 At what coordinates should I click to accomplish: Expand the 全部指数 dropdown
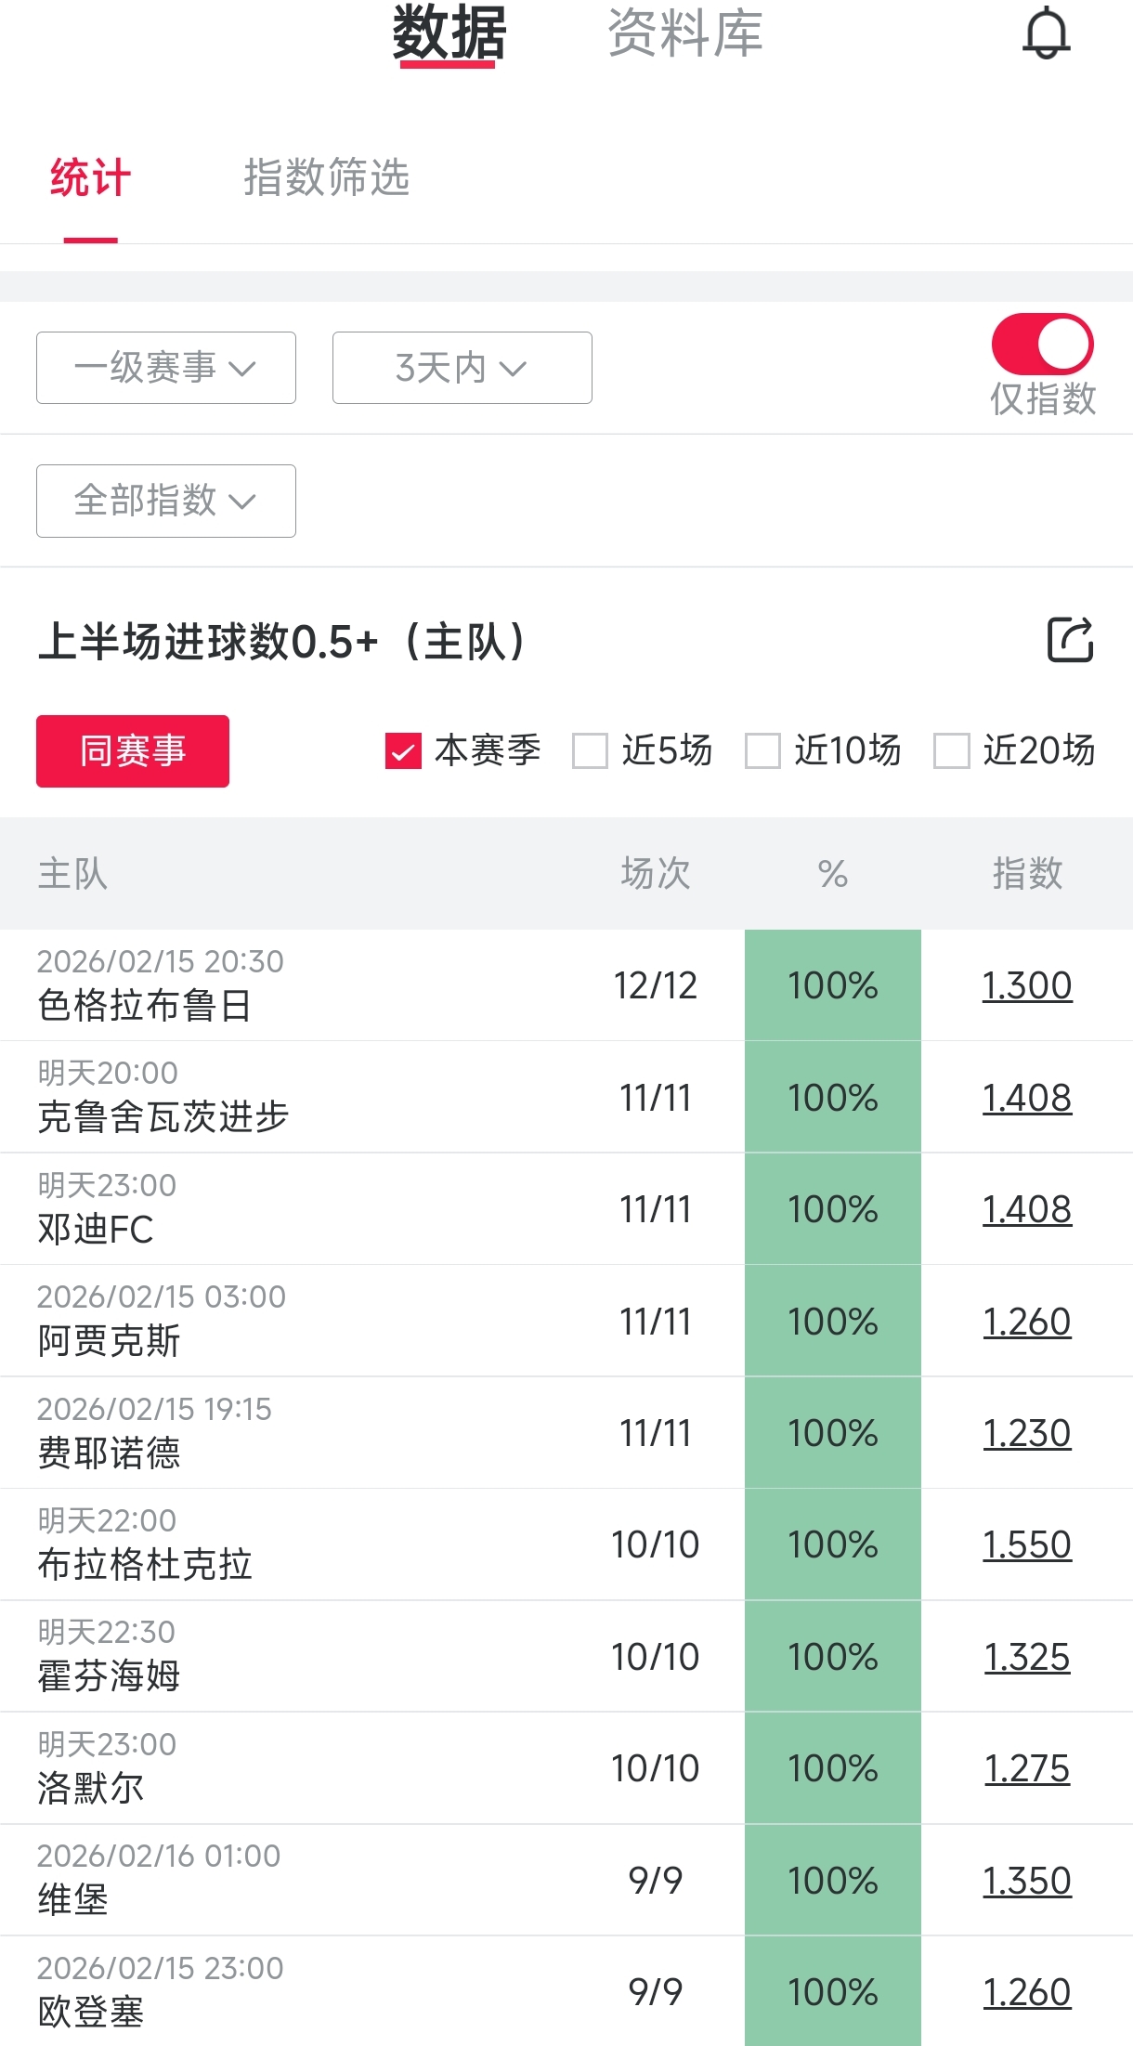166,501
